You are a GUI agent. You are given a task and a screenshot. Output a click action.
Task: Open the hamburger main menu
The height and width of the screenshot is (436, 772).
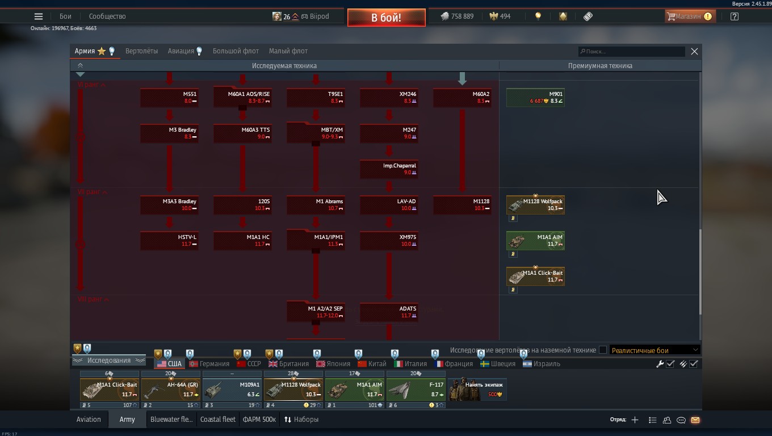[39, 16]
